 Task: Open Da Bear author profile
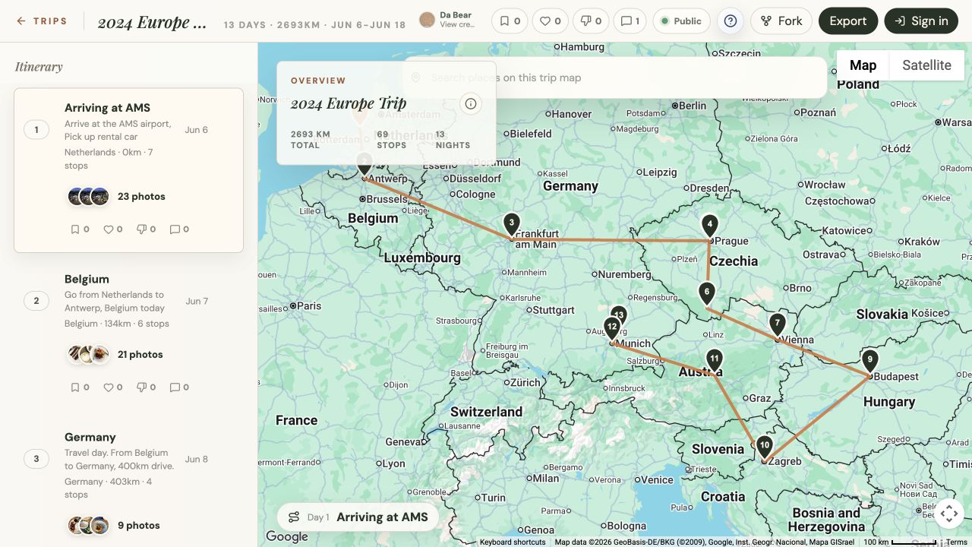point(447,21)
